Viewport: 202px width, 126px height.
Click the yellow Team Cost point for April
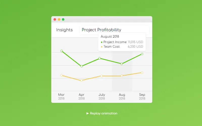point(81,80)
